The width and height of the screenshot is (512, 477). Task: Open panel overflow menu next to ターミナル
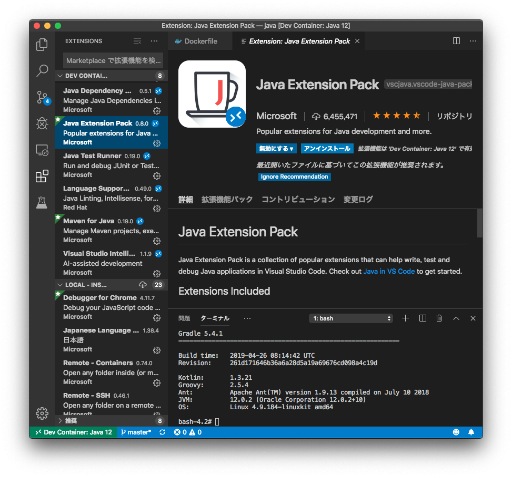coord(247,318)
